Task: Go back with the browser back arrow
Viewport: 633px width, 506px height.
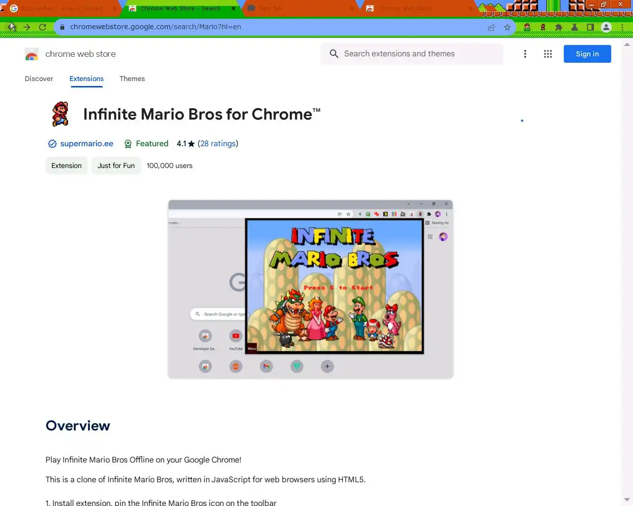Action: 11,27
